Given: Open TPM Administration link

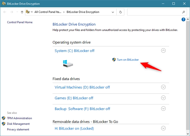Looking at the screenshot, I should tap(19, 118).
